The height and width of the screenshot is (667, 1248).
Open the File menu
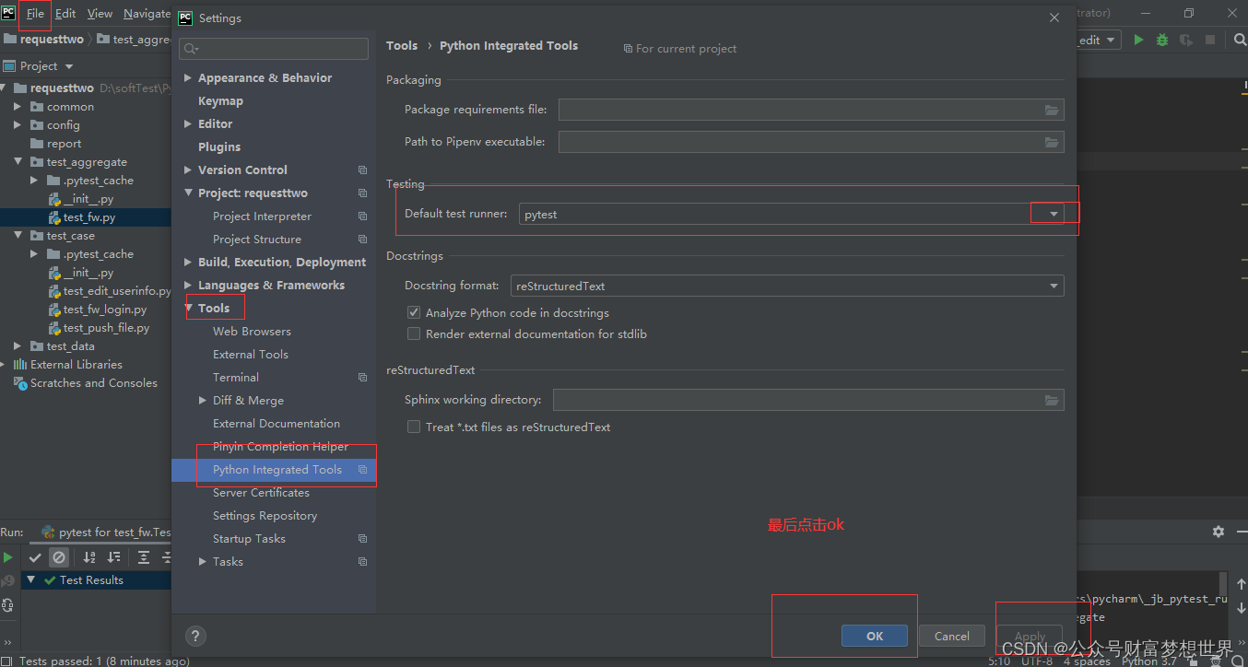coord(35,14)
